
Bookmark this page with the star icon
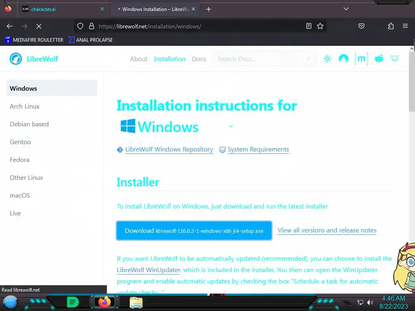coord(320,26)
